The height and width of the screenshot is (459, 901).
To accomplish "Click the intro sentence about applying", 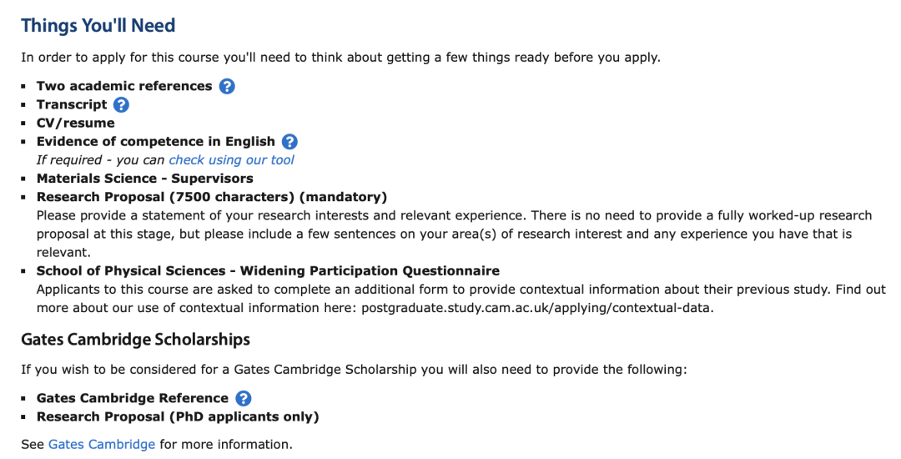I will (340, 58).
